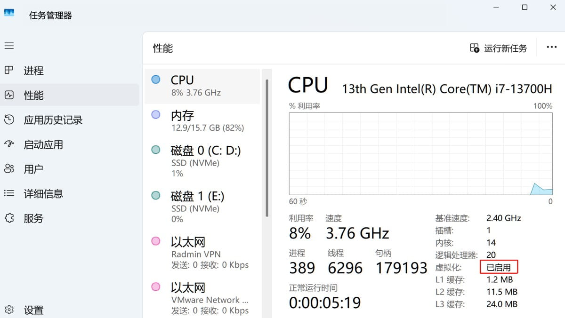Open the 详细信息 details list icon
This screenshot has width=565, height=318.
tap(9, 193)
